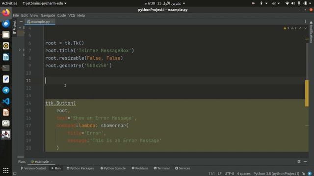Open Terminal tool window
Viewport: 314px width, 176px height.
click(x=161, y=168)
